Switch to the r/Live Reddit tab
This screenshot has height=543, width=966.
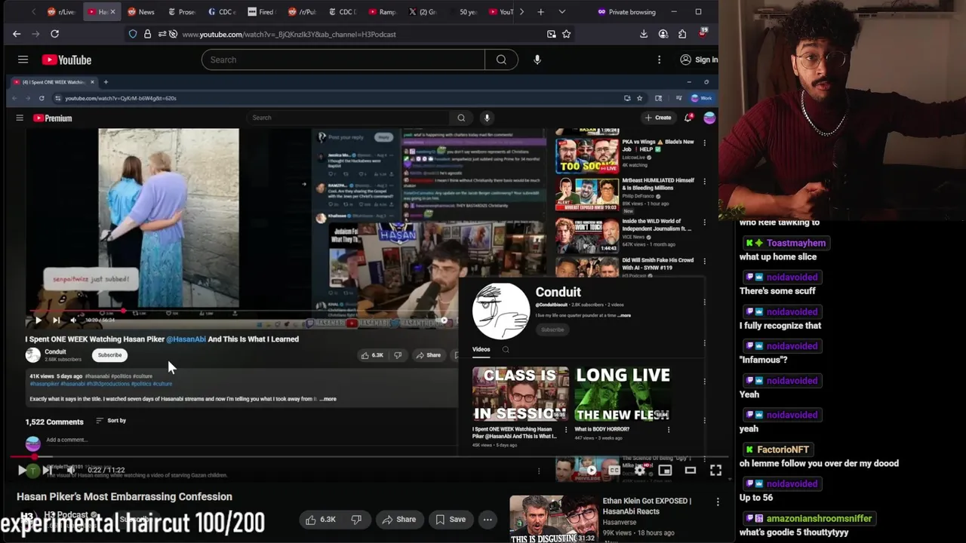click(61, 12)
